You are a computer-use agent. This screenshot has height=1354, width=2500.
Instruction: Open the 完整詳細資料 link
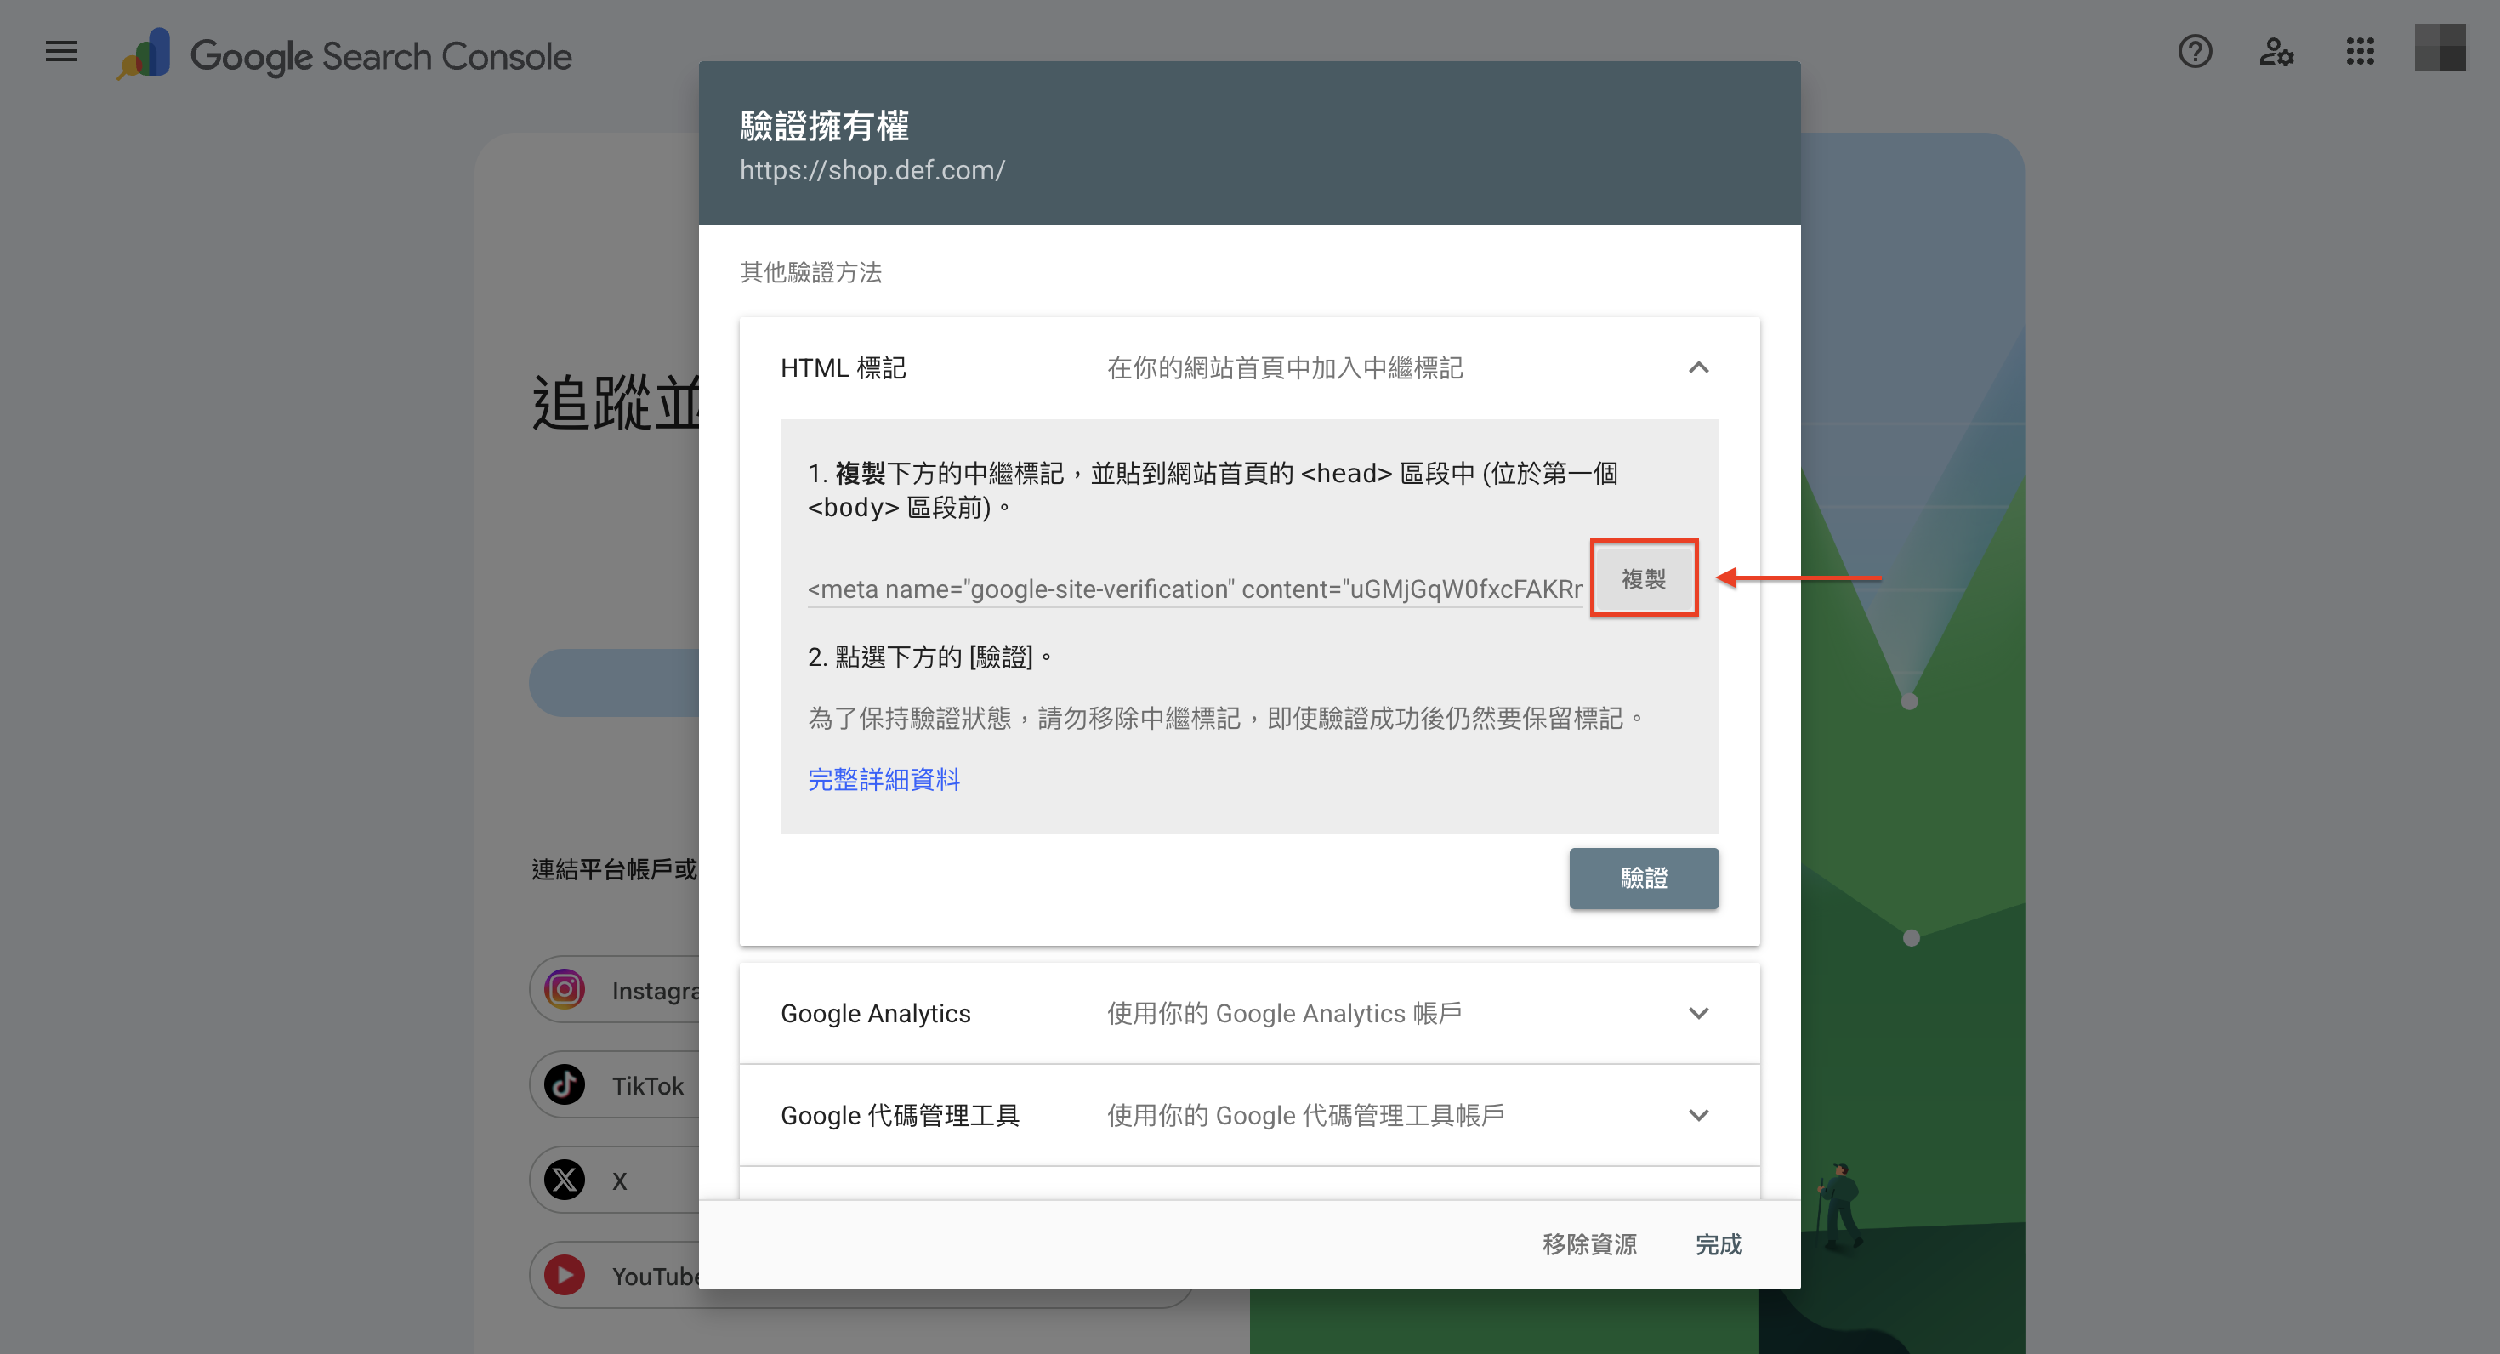[x=884, y=778]
